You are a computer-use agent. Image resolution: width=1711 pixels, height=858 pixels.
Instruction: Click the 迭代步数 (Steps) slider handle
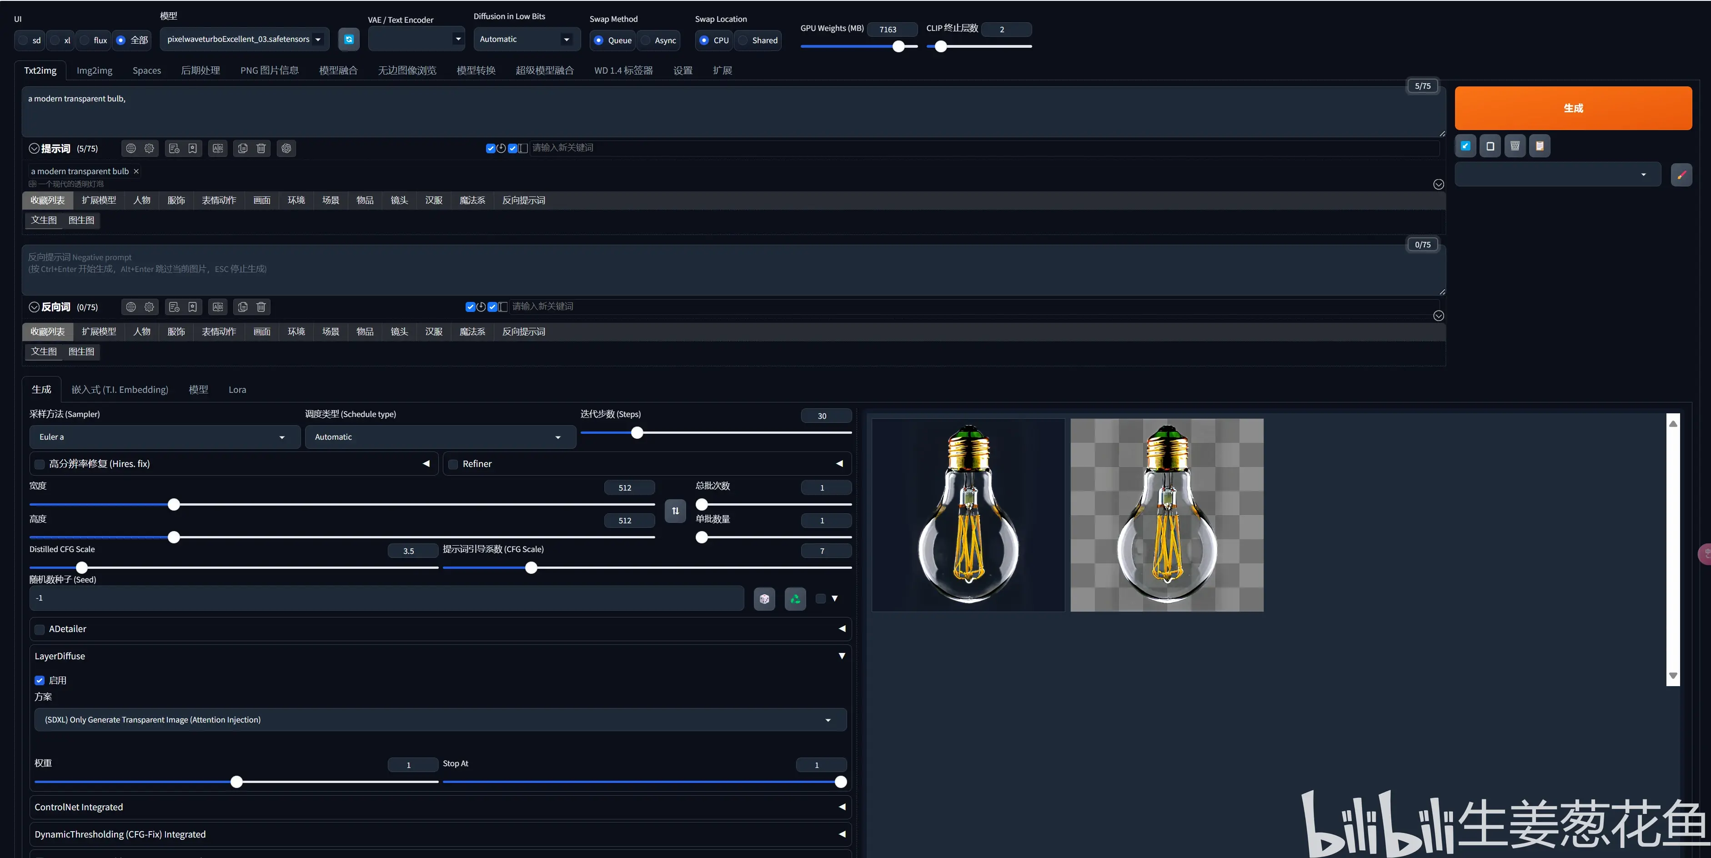637,433
